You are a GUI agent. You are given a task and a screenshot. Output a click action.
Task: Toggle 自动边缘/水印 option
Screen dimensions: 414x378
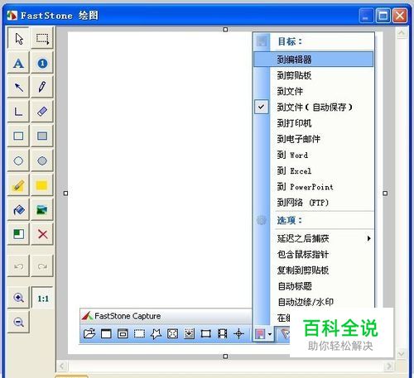[x=314, y=302]
